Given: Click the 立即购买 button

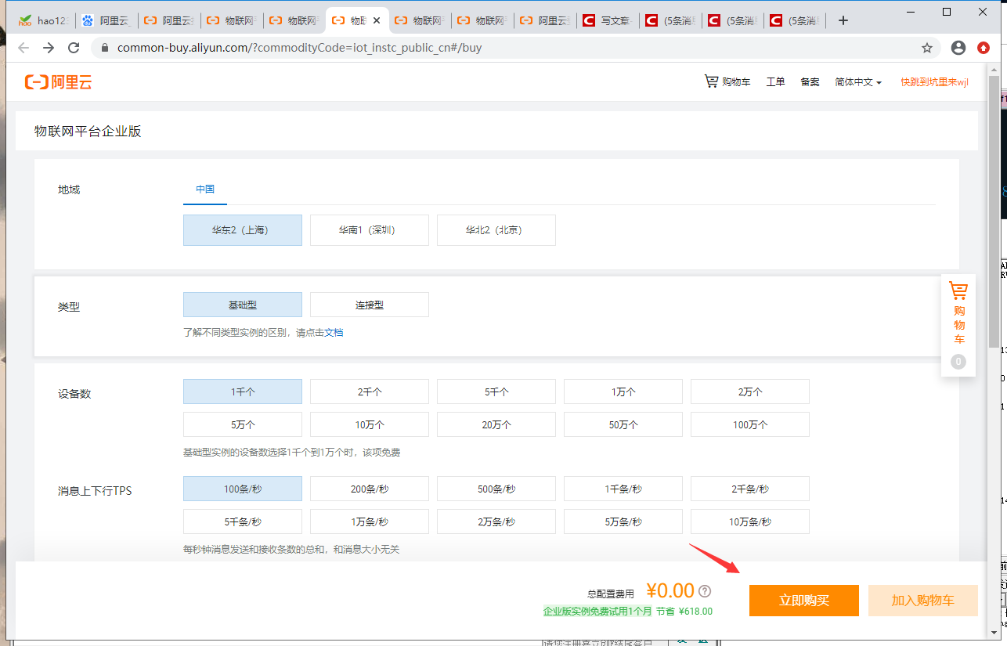Looking at the screenshot, I should click(804, 601).
